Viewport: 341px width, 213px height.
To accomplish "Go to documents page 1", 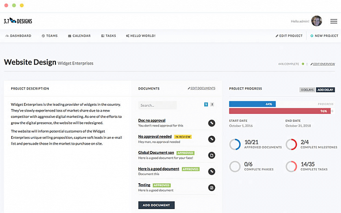I will click(x=206, y=104).
